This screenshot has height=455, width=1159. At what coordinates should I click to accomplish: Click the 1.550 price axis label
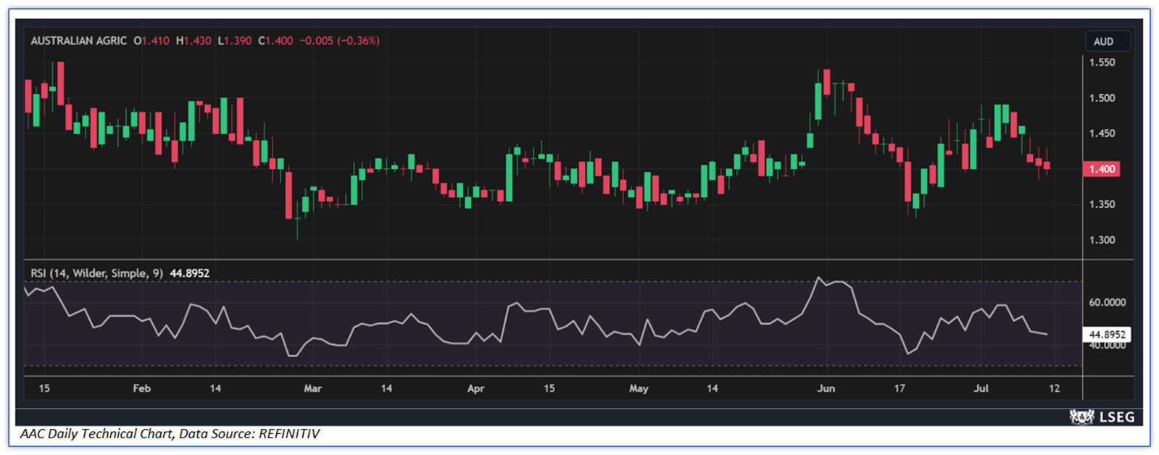pyautogui.click(x=1102, y=62)
